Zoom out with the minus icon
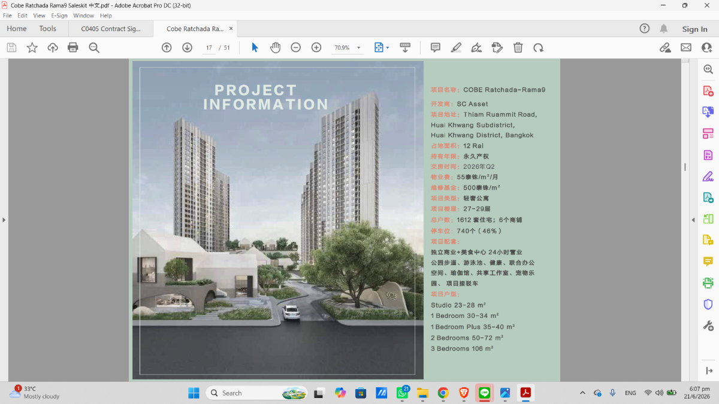Viewport: 719px width, 404px height. [295, 48]
